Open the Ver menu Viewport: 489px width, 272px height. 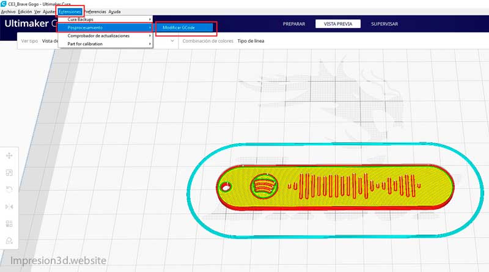click(x=37, y=12)
